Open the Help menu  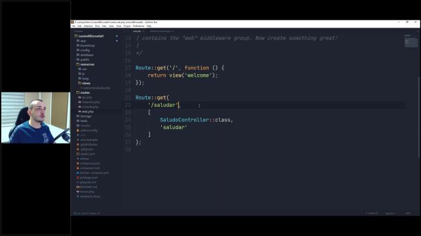point(149,26)
